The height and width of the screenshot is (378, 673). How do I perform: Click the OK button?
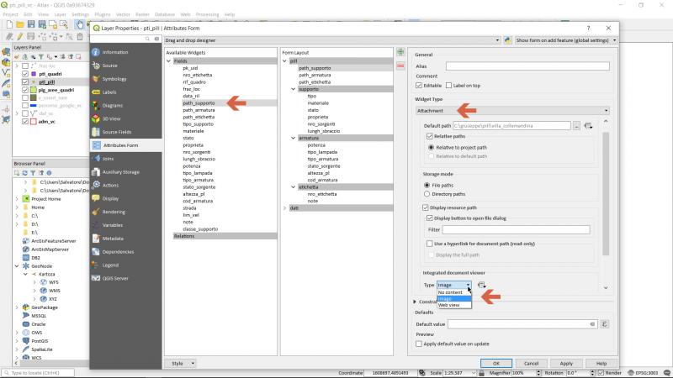(496, 364)
